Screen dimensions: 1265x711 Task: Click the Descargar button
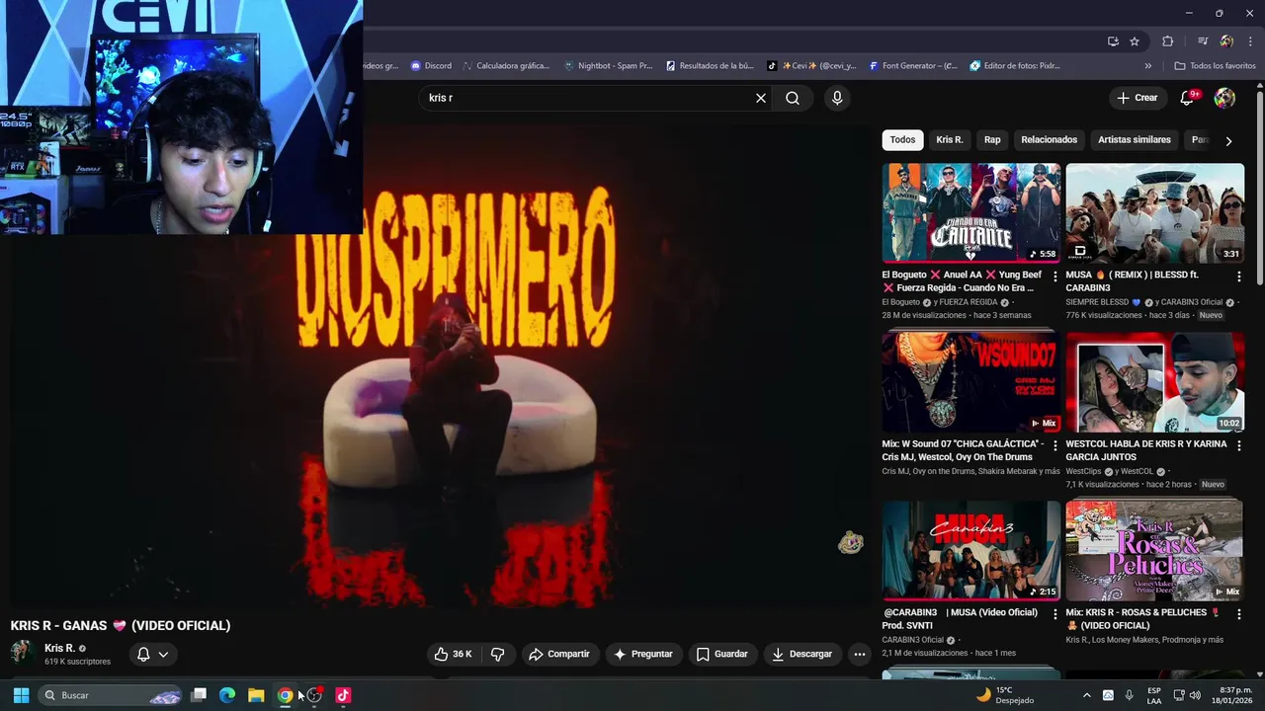(801, 654)
